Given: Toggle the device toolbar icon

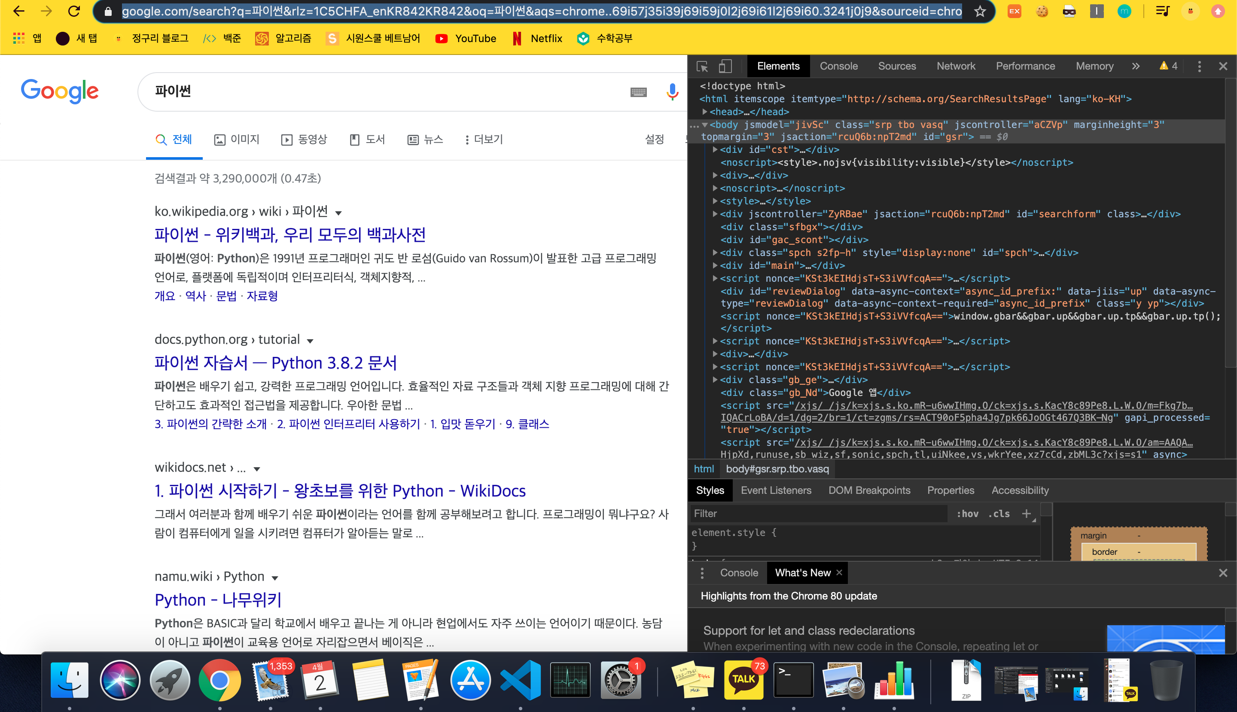Looking at the screenshot, I should [725, 66].
